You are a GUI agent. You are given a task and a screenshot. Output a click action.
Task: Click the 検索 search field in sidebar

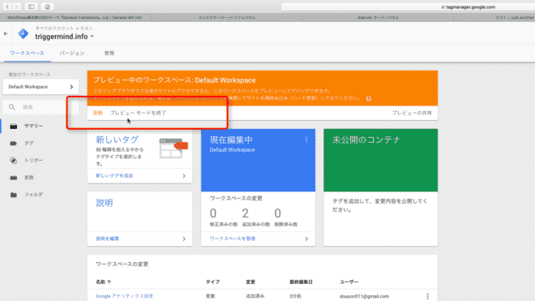tap(41, 107)
